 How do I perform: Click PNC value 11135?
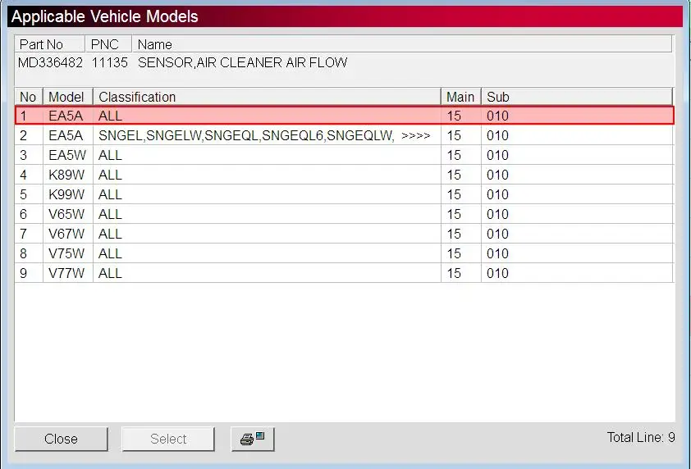click(x=110, y=62)
